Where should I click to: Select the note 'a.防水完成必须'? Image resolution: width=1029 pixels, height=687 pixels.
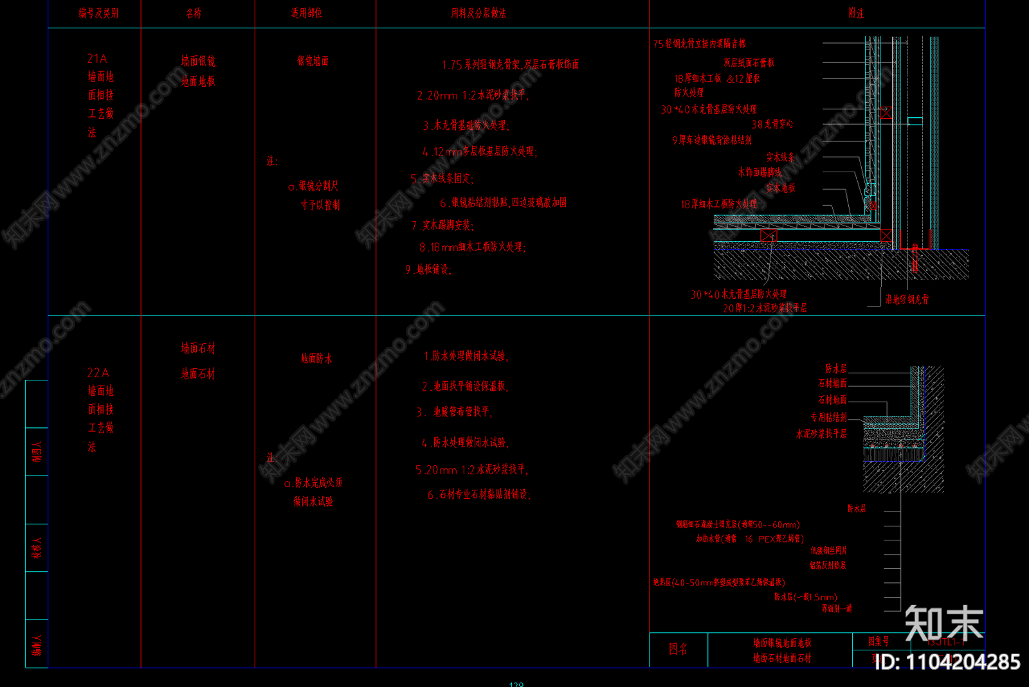click(x=313, y=483)
